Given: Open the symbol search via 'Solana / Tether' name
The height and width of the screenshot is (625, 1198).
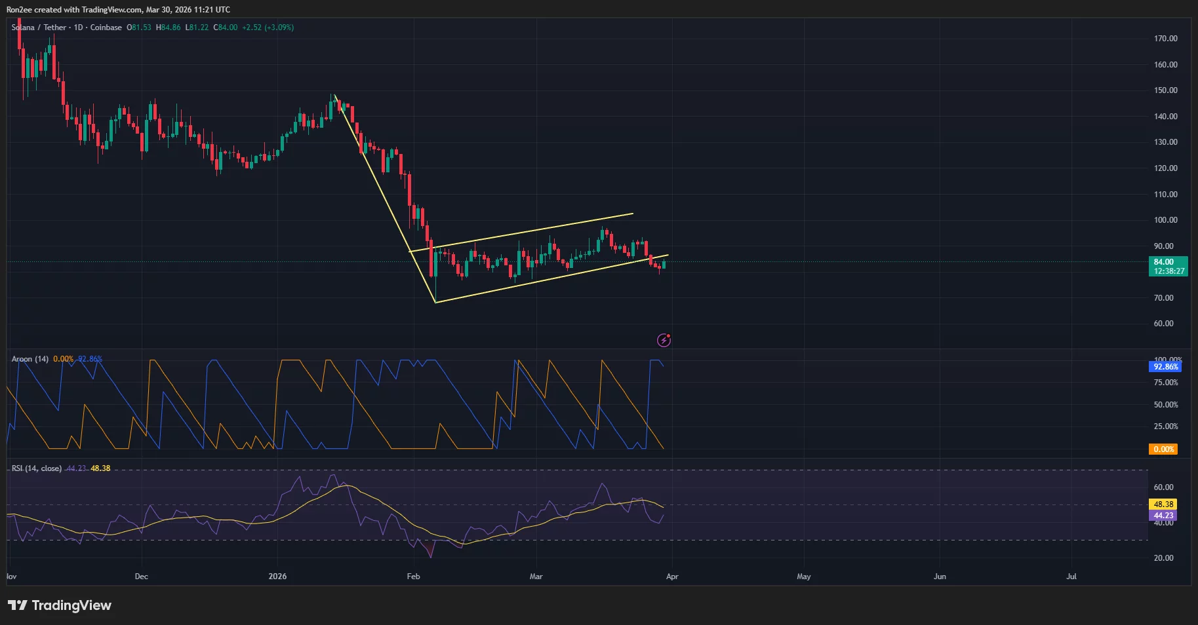Looking at the screenshot, I should [39, 28].
